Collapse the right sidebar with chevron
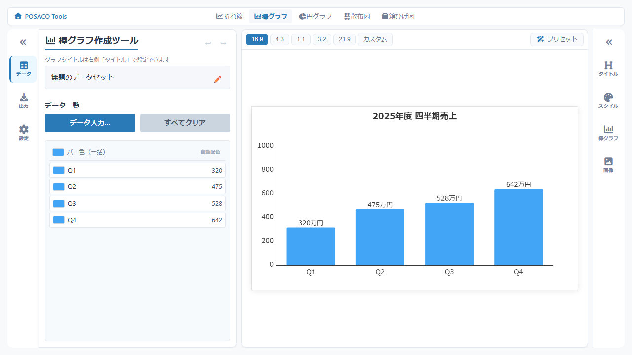Viewport: 632px width, 355px height. (x=609, y=42)
